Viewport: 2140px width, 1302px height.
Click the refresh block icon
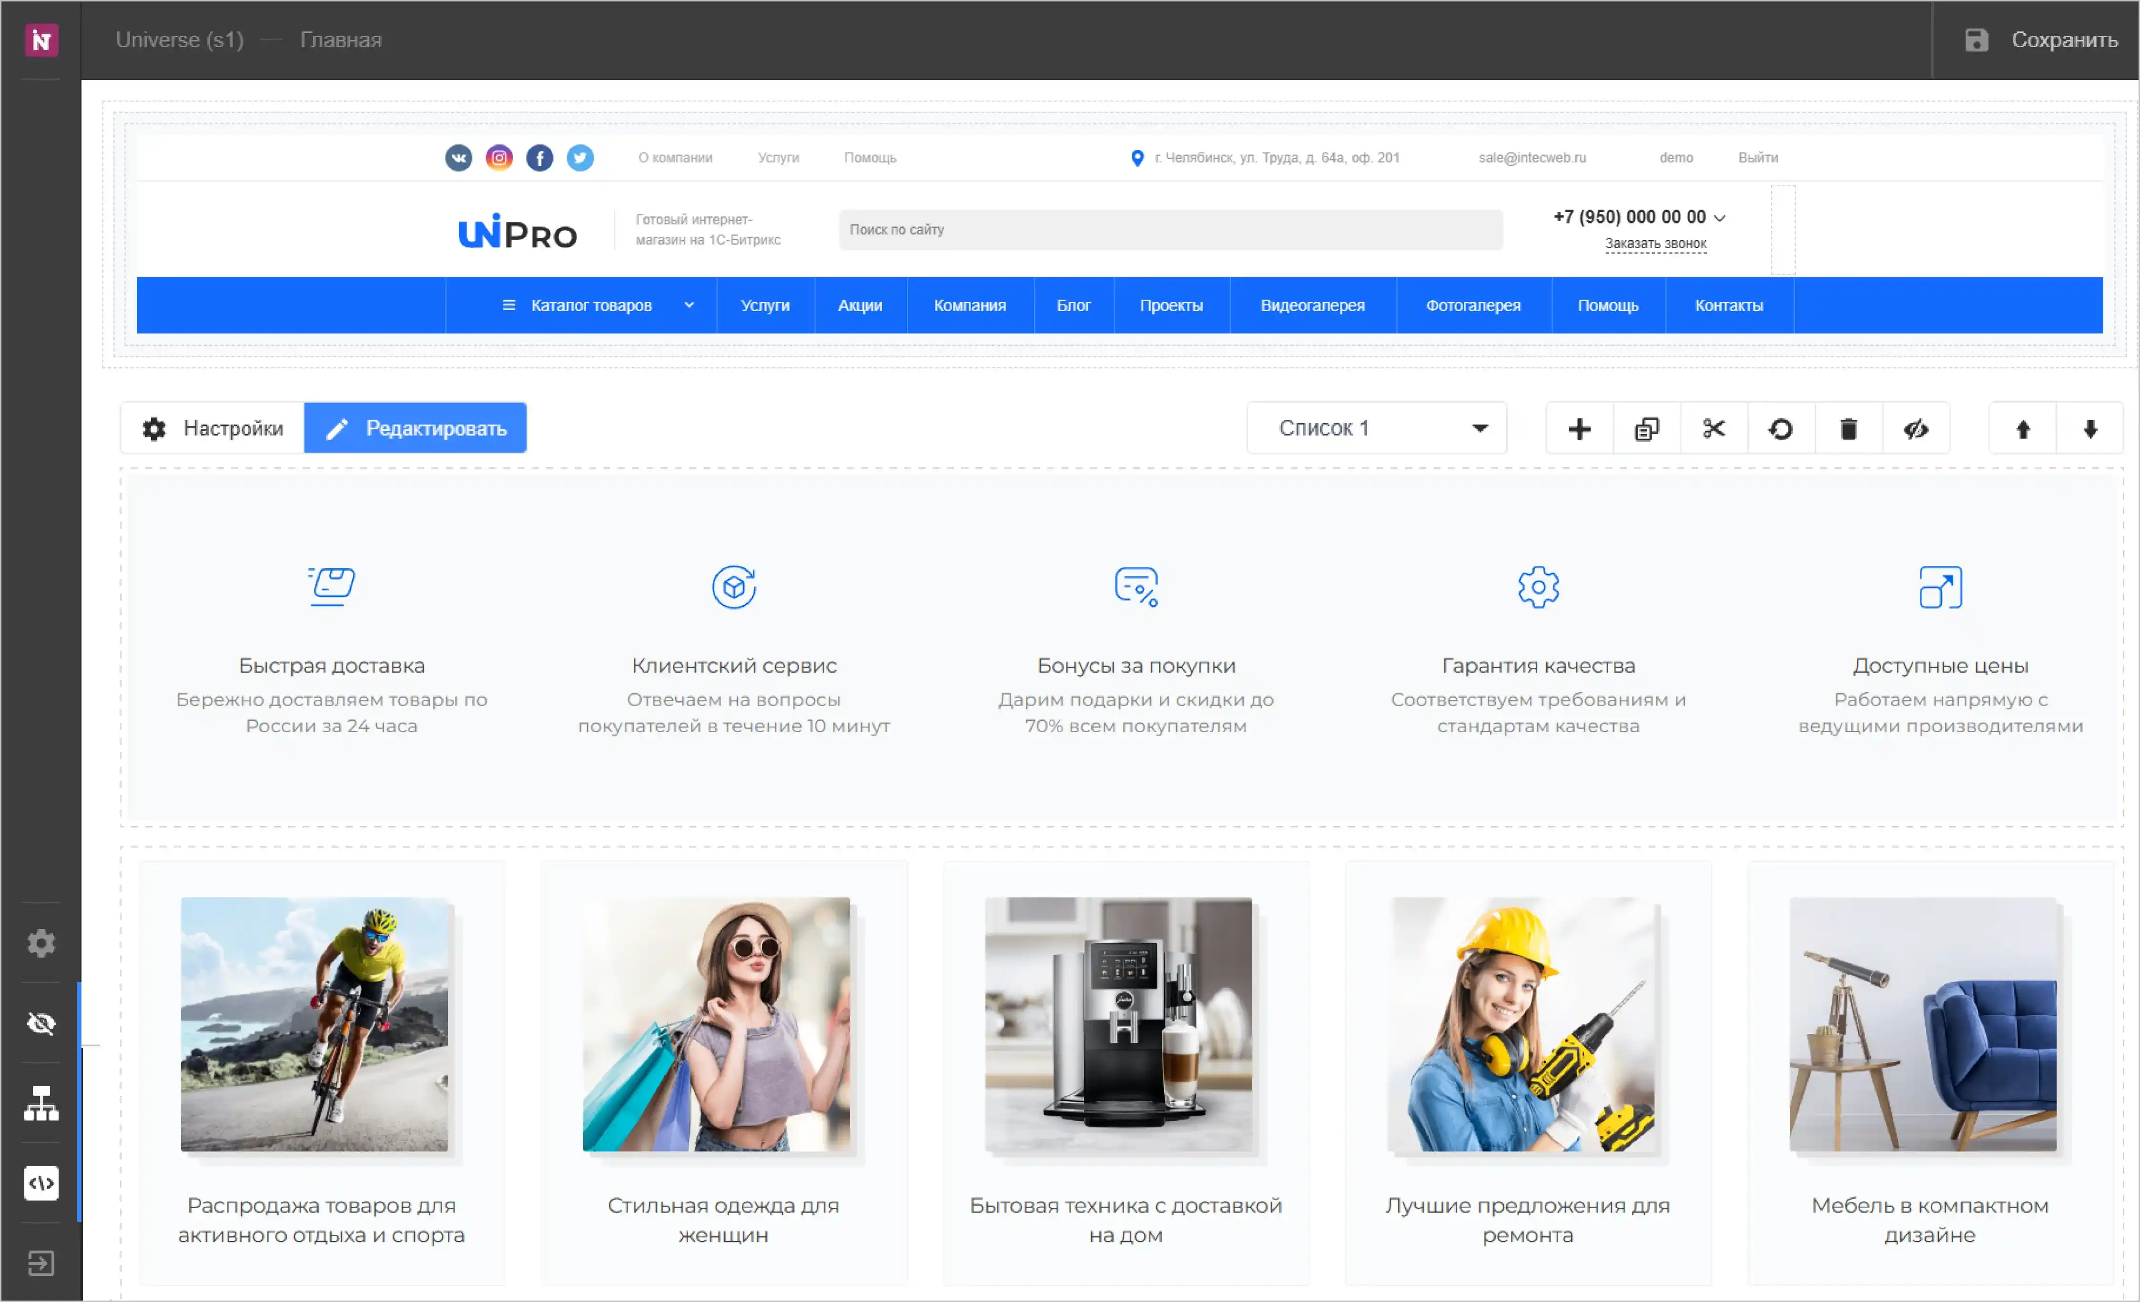(x=1780, y=428)
